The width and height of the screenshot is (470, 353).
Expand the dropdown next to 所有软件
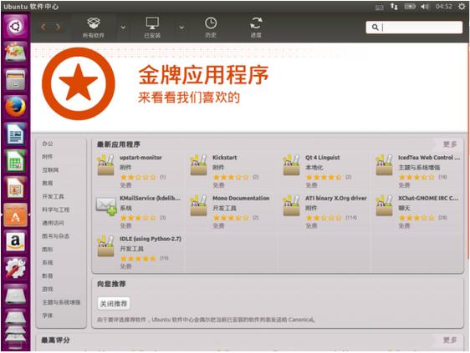click(x=123, y=28)
